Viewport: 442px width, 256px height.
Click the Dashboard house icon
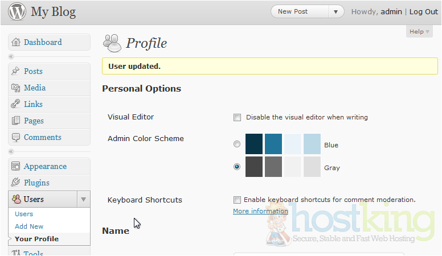click(15, 43)
